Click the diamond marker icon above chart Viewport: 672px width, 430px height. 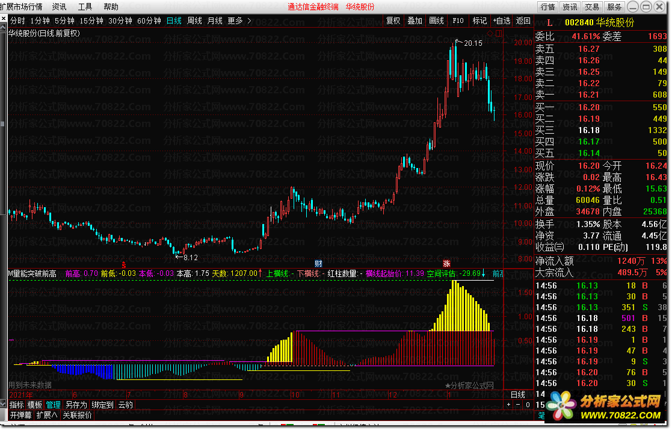point(491,33)
